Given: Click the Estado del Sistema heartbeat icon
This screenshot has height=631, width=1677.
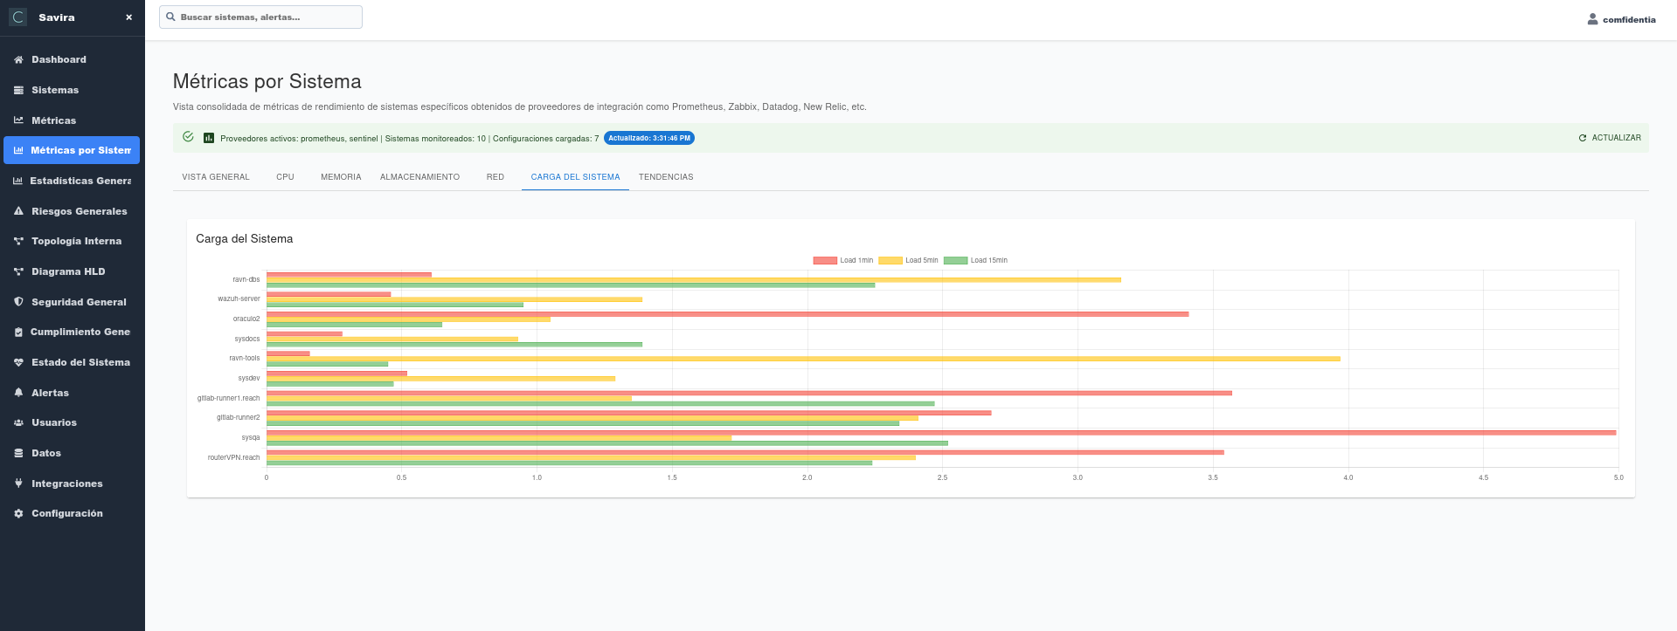Looking at the screenshot, I should pos(18,363).
